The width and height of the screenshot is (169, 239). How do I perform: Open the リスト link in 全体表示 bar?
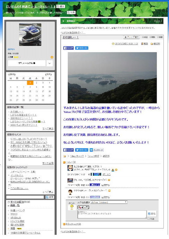pos(158,21)
